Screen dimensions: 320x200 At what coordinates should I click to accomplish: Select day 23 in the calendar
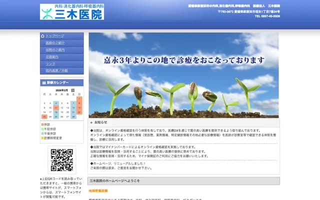(x=44, y=116)
